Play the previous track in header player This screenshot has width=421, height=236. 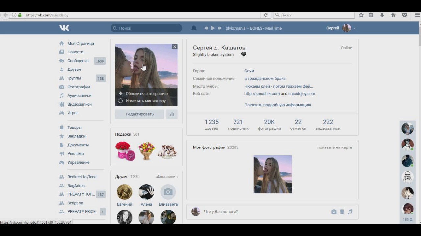[206, 28]
